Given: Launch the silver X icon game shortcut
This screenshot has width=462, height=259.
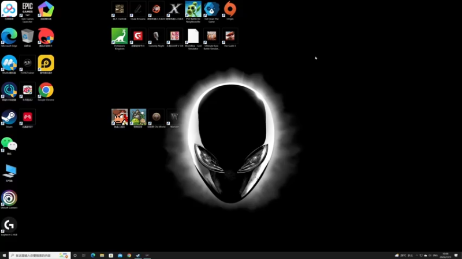Looking at the screenshot, I should coord(175,10).
